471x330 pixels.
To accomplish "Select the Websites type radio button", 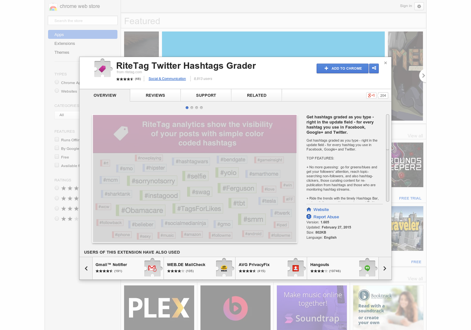I will [x=57, y=91].
